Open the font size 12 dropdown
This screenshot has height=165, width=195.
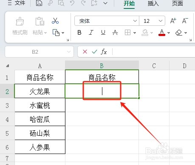tap(161, 21)
